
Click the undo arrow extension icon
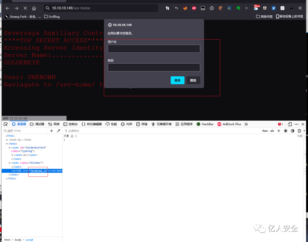coord(176,8)
